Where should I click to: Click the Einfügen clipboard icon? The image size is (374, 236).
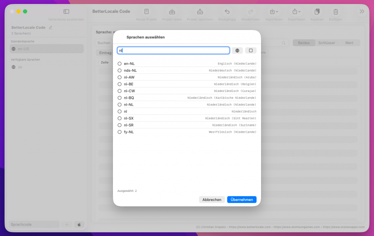click(x=335, y=12)
